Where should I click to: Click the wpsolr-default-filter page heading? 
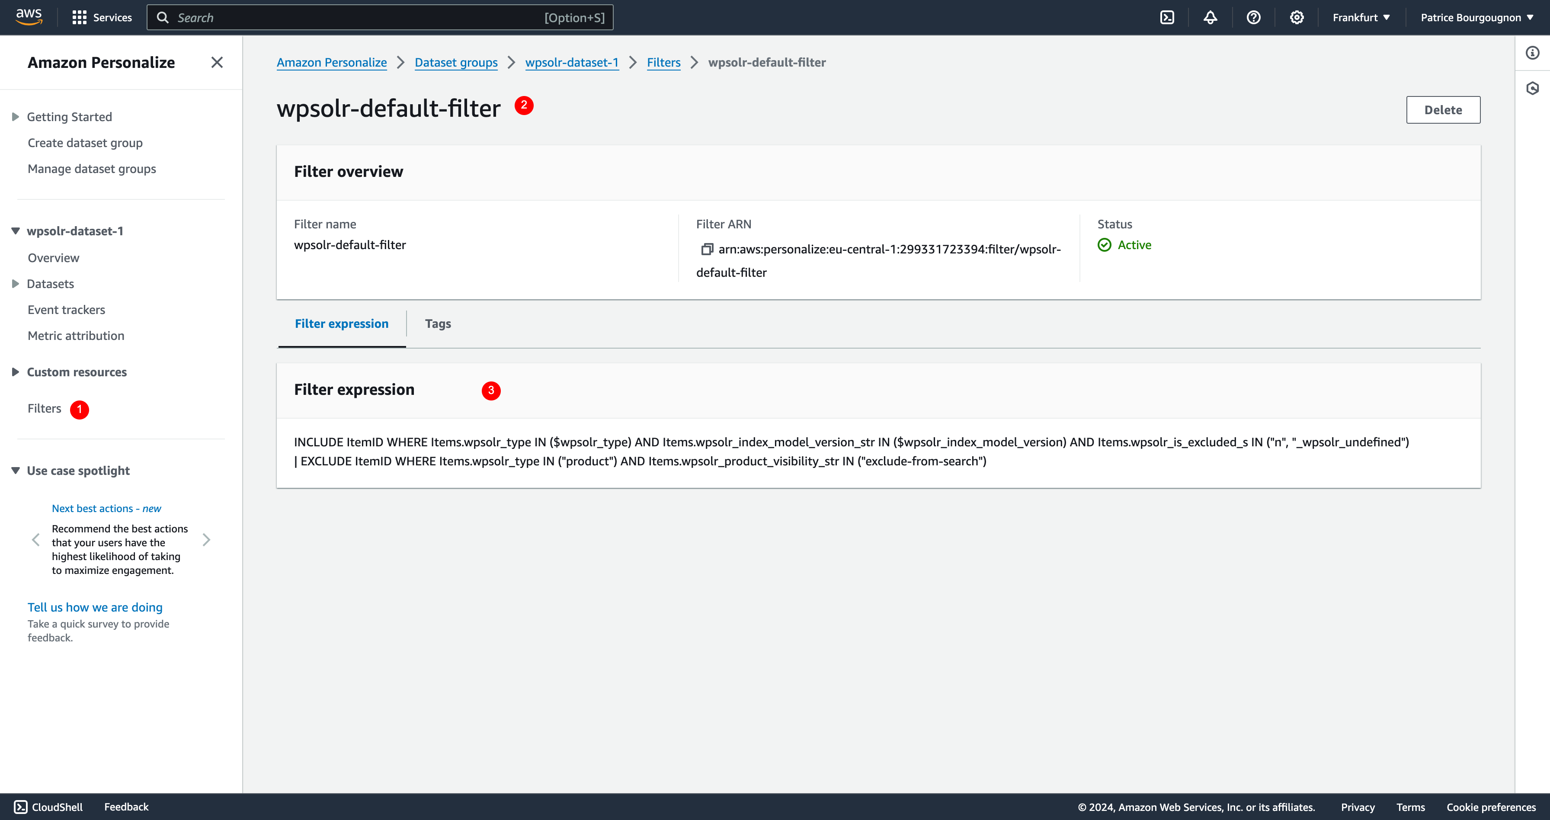[389, 108]
